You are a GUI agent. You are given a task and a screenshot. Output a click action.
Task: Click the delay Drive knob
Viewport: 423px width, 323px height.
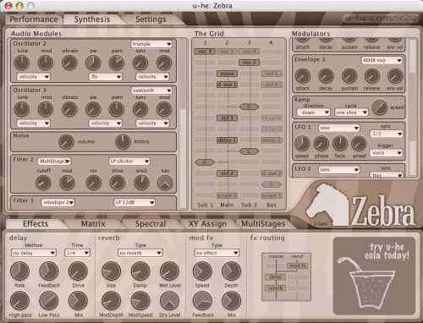tap(78, 271)
